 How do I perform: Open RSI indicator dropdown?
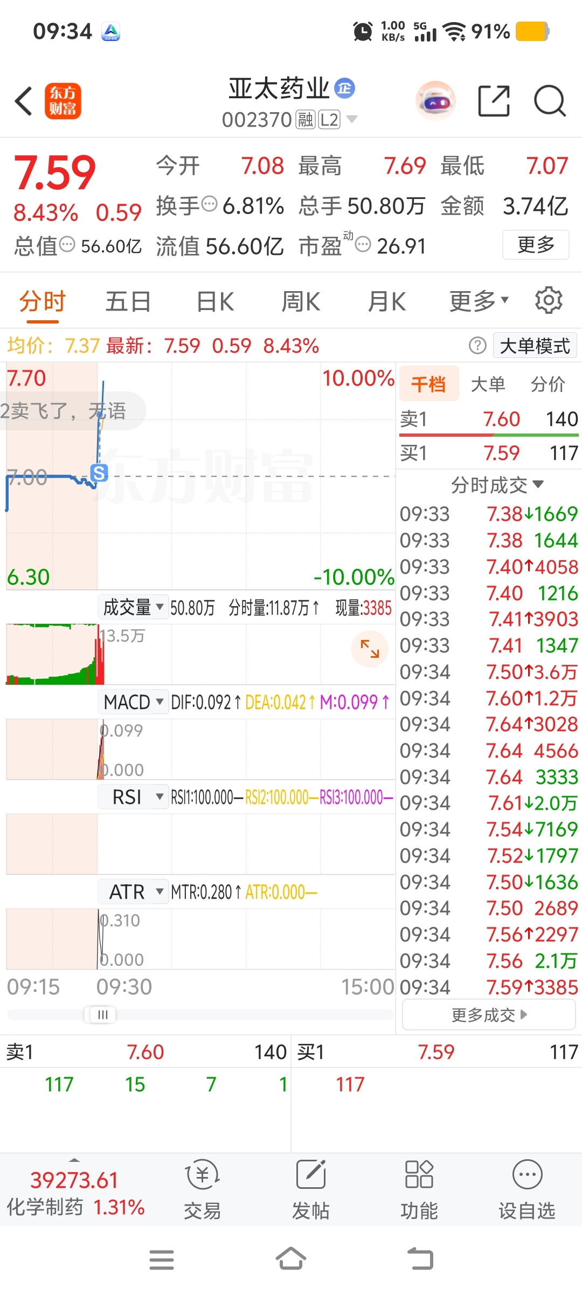coord(133,797)
